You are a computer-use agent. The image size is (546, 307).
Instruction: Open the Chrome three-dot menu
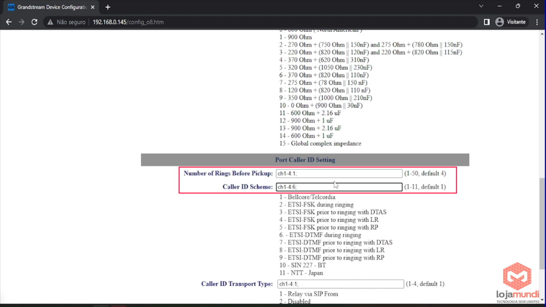point(537,22)
